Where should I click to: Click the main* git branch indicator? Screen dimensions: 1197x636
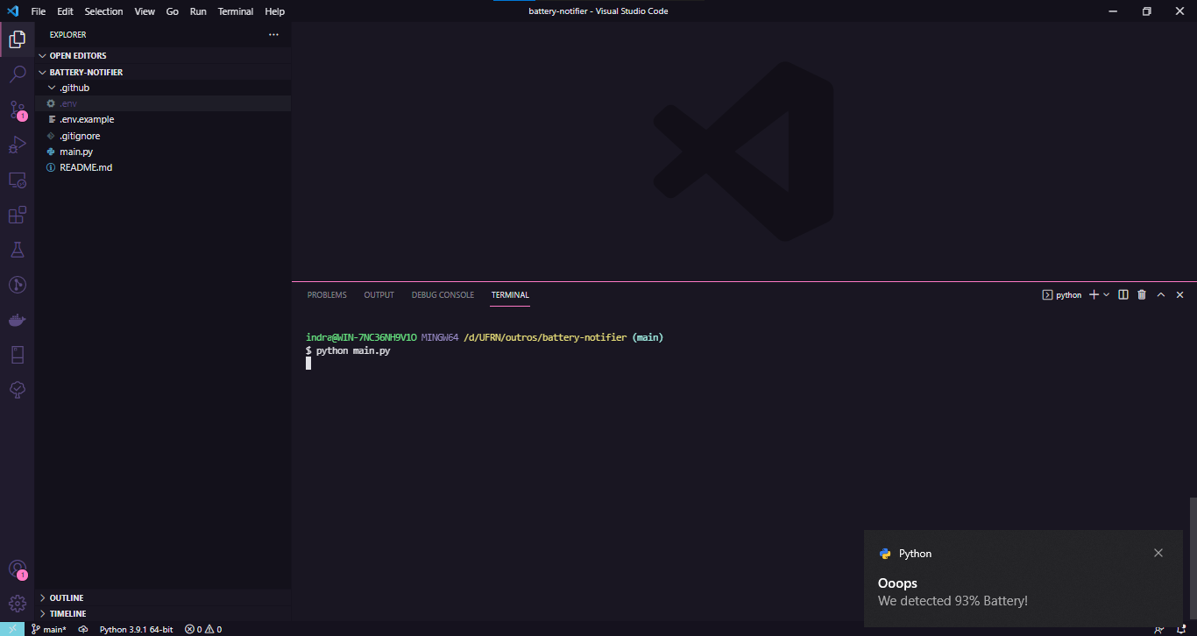(49, 629)
